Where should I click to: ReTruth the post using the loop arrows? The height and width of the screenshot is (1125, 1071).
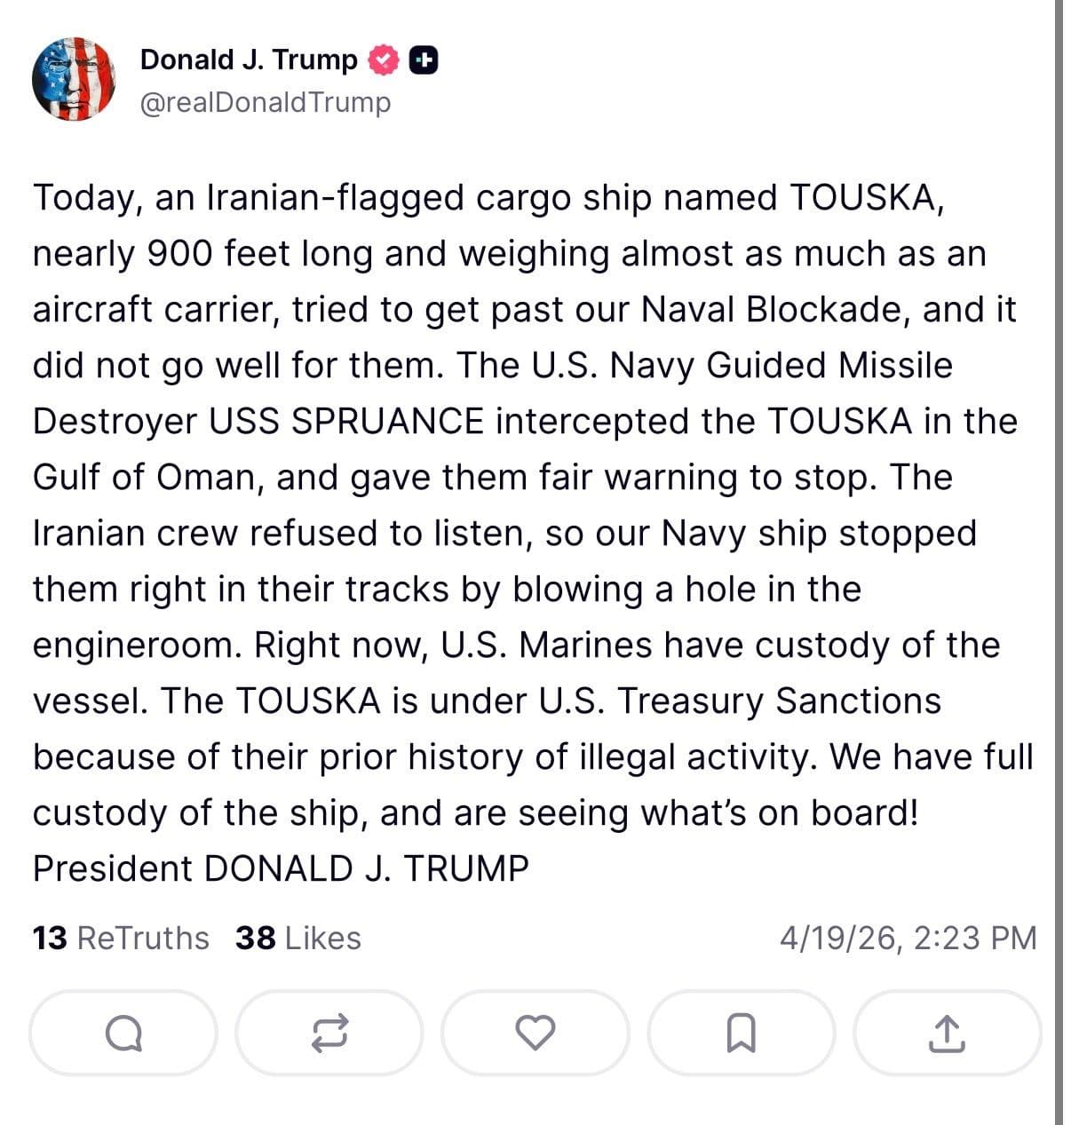[x=330, y=1033]
